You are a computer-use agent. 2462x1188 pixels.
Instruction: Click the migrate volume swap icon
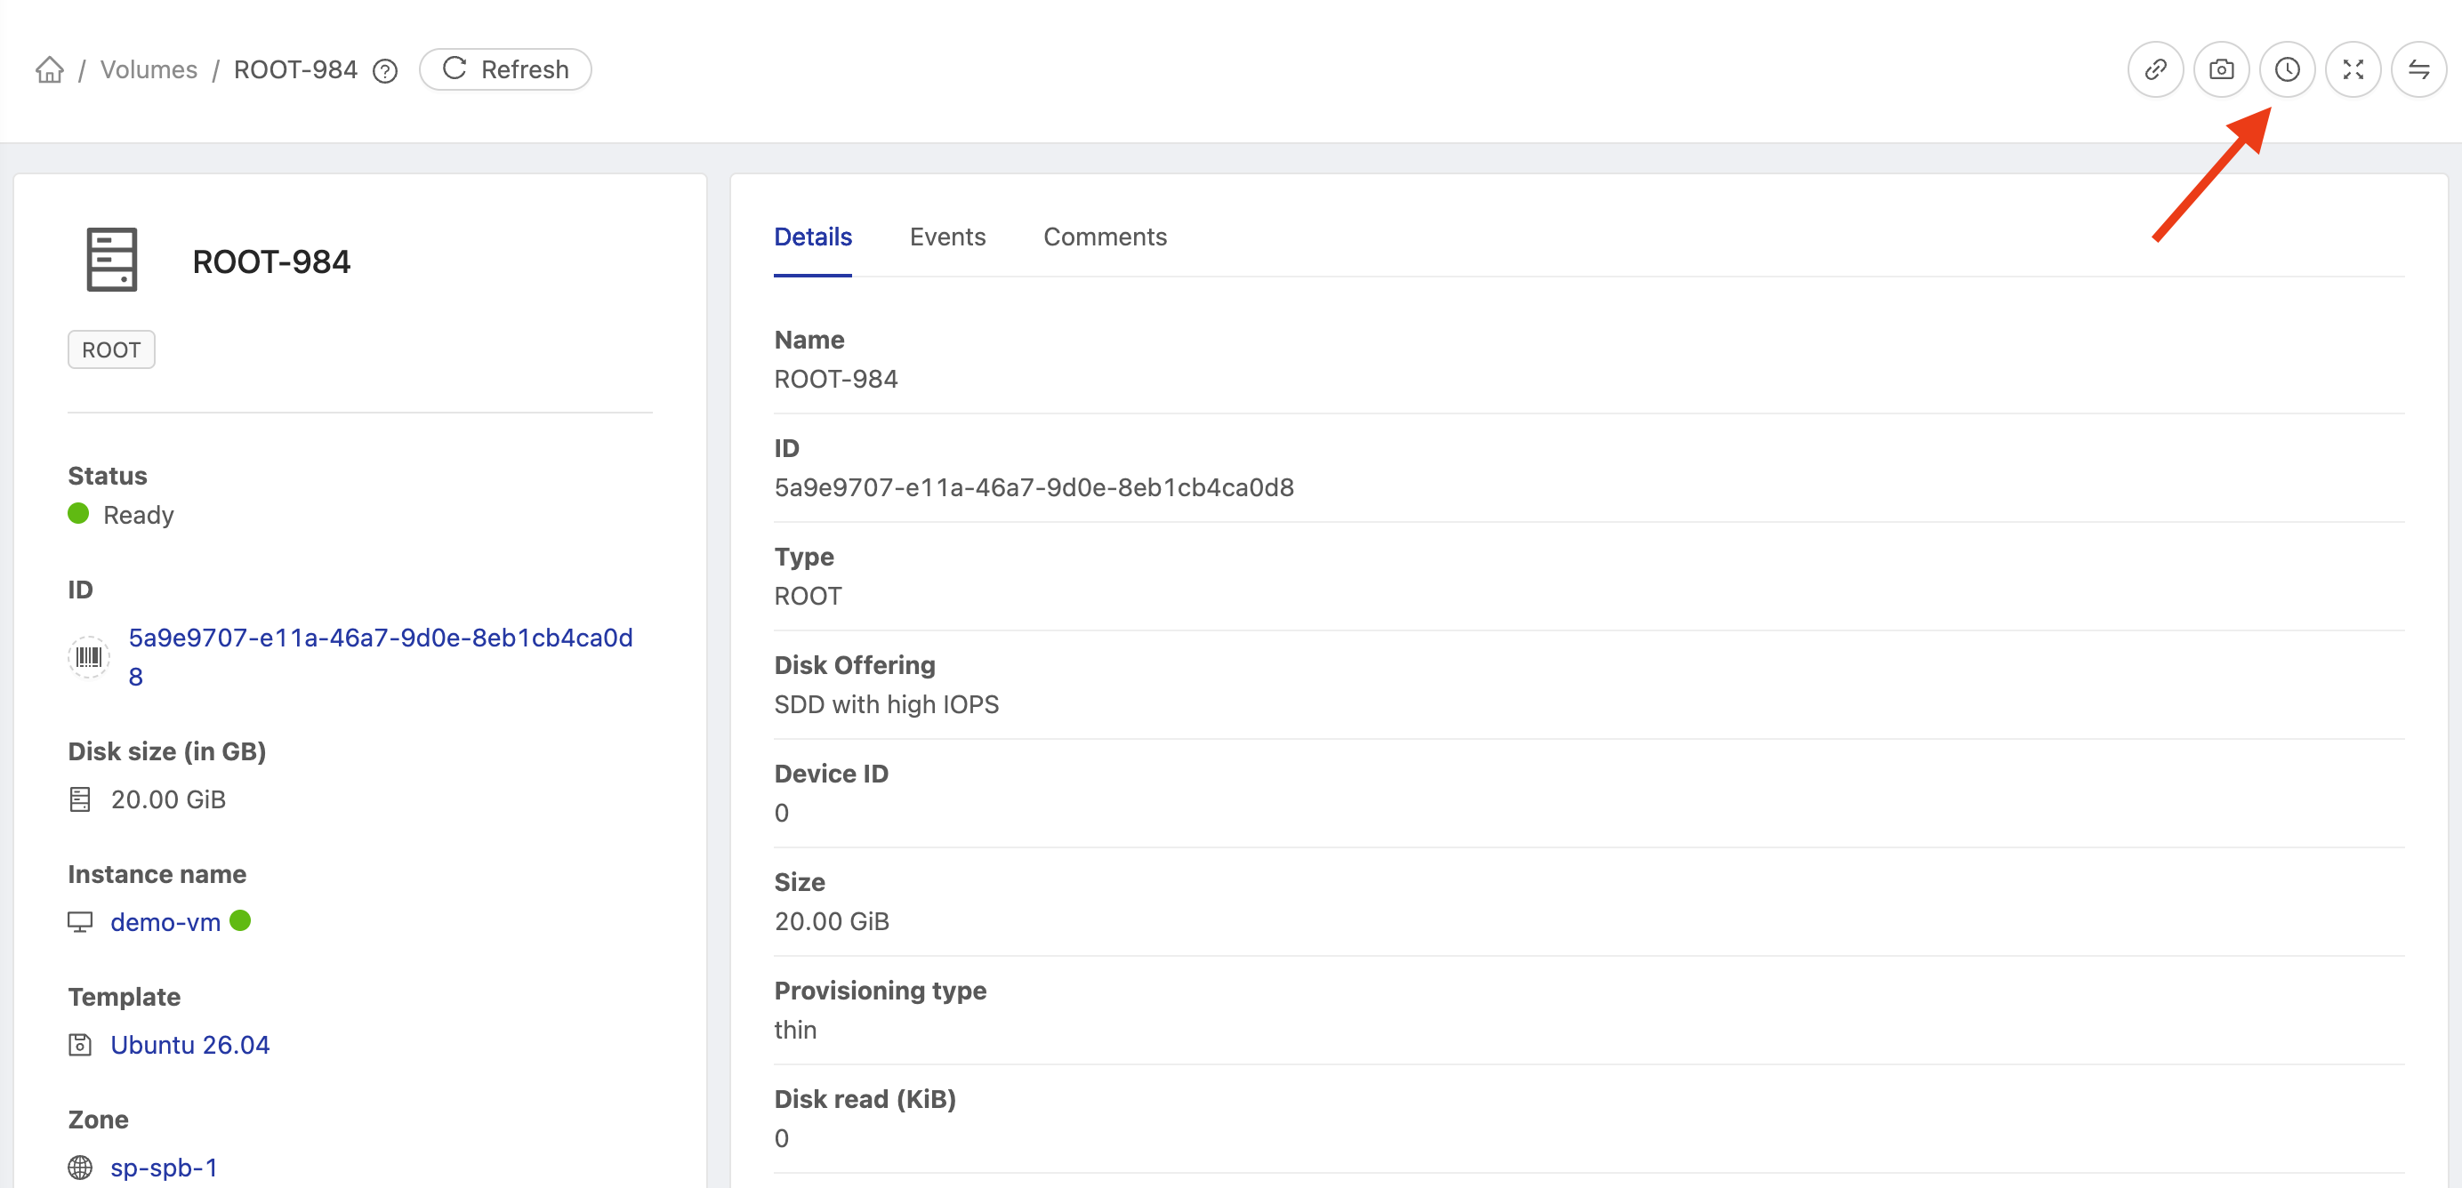click(2419, 69)
